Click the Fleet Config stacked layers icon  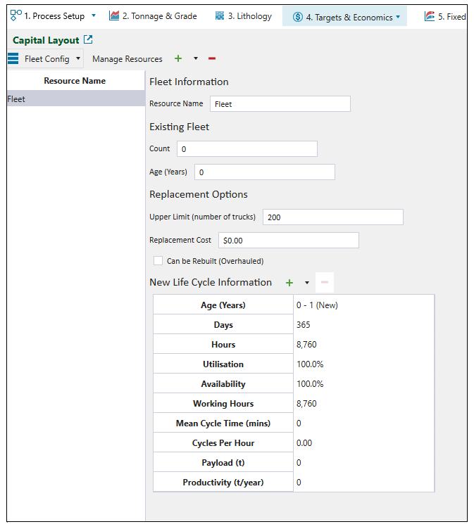pos(13,58)
